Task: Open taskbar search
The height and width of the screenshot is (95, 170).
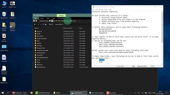Action: coord(8,93)
